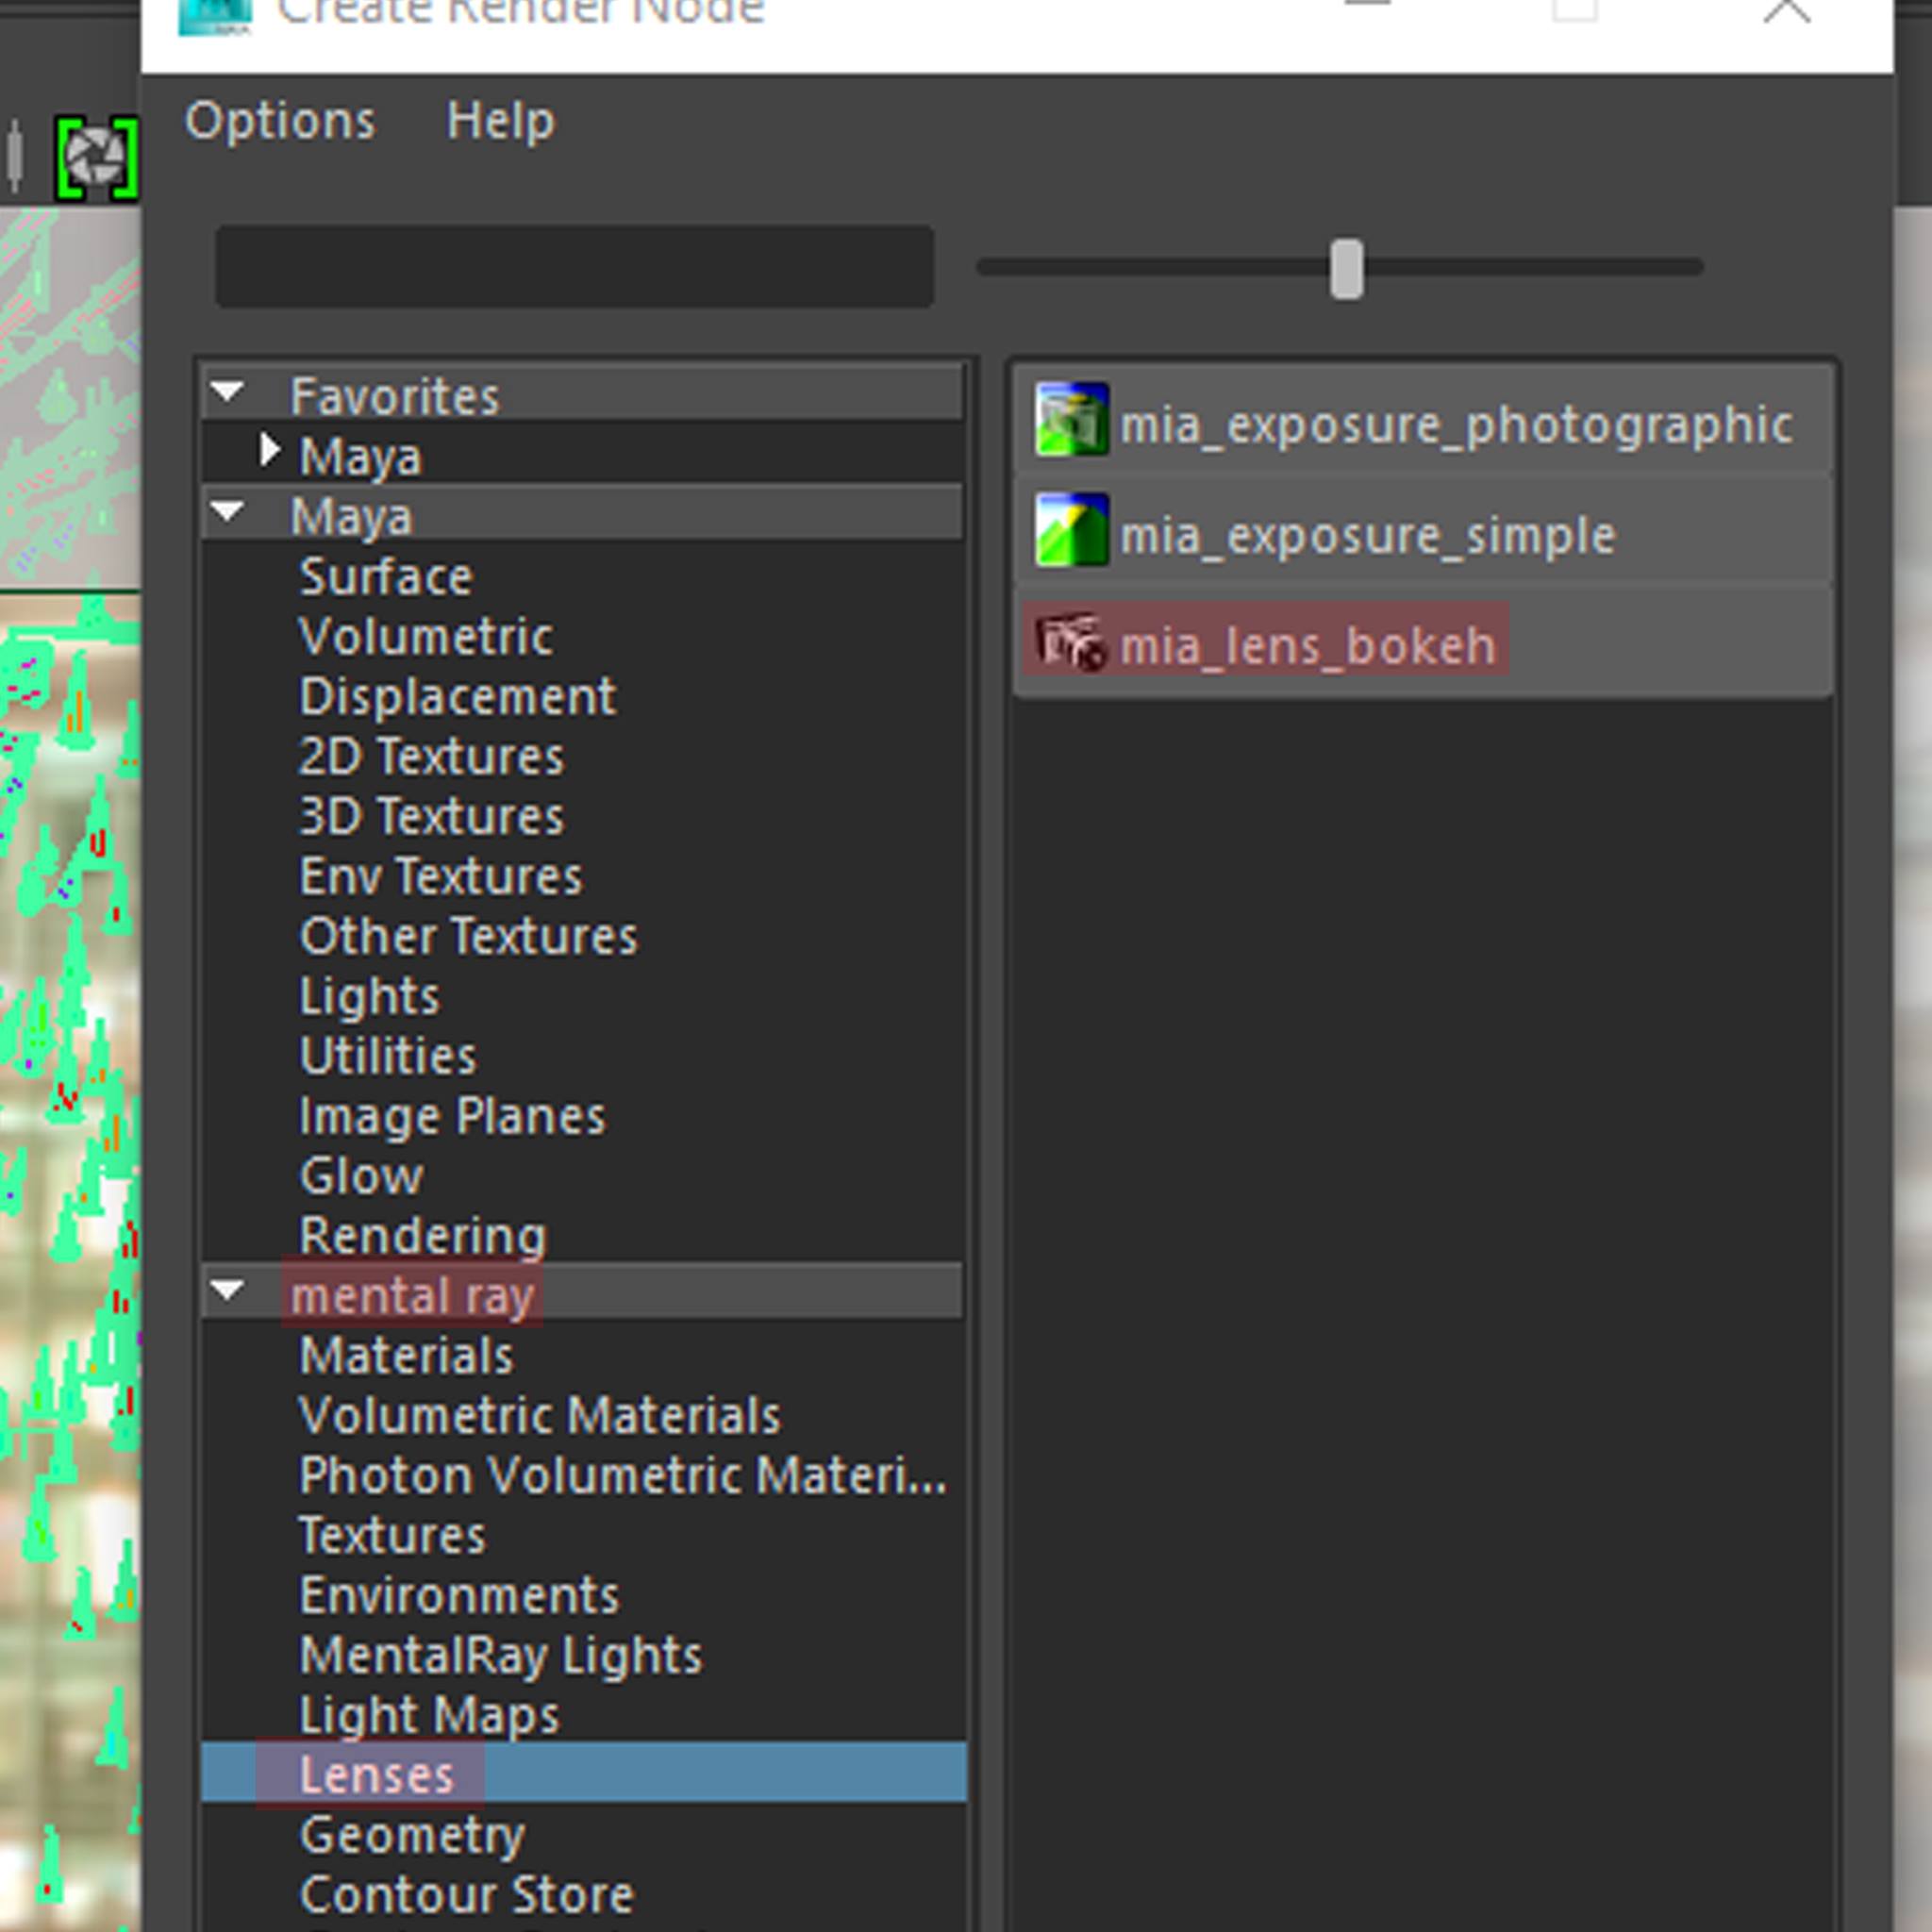This screenshot has height=1932, width=1932.
Task: Collapse the mental ray section arrow
Action: (229, 1291)
